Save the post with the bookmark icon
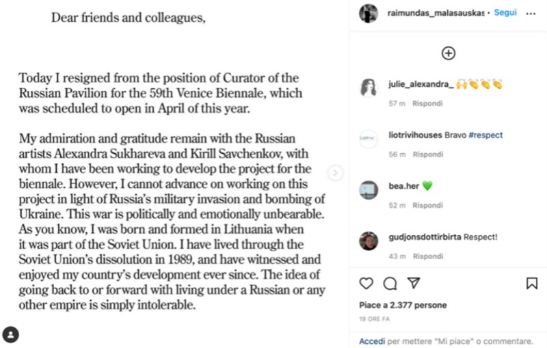Screen dimensions: 547x348 coord(531,283)
